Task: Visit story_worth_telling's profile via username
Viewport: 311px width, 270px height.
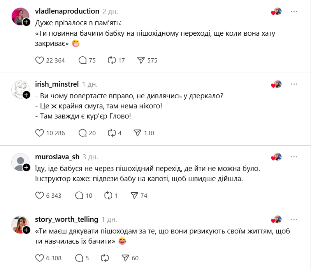Action: pyautogui.click(x=67, y=219)
